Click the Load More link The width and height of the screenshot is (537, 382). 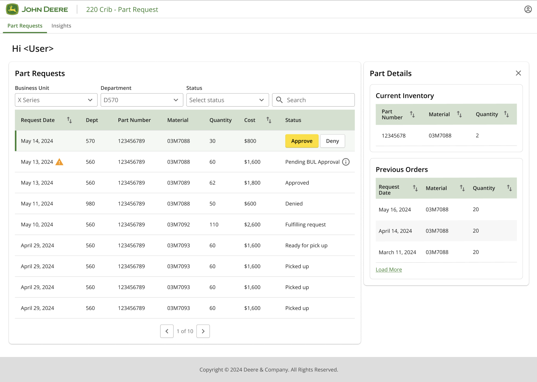389,270
